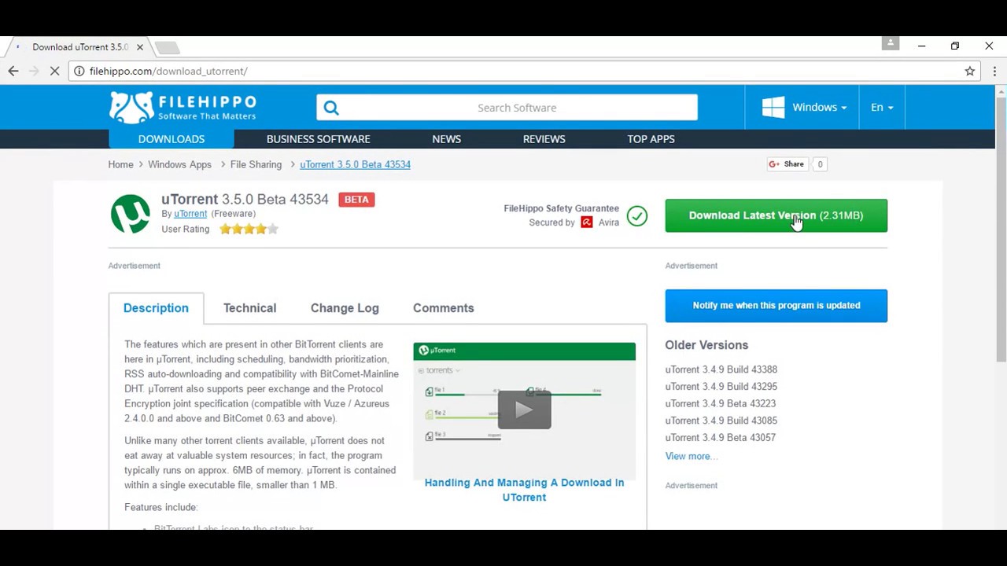Open the Windows platform dropdown
This screenshot has height=566, width=1007.
click(x=804, y=107)
